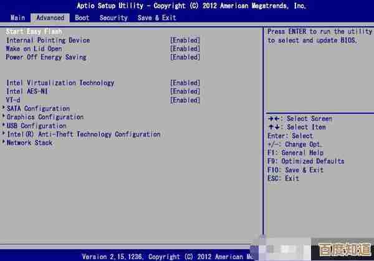This screenshot has height=261, width=374.
Task: Click the arrow beside Network Stack
Action: pyautogui.click(x=4, y=143)
